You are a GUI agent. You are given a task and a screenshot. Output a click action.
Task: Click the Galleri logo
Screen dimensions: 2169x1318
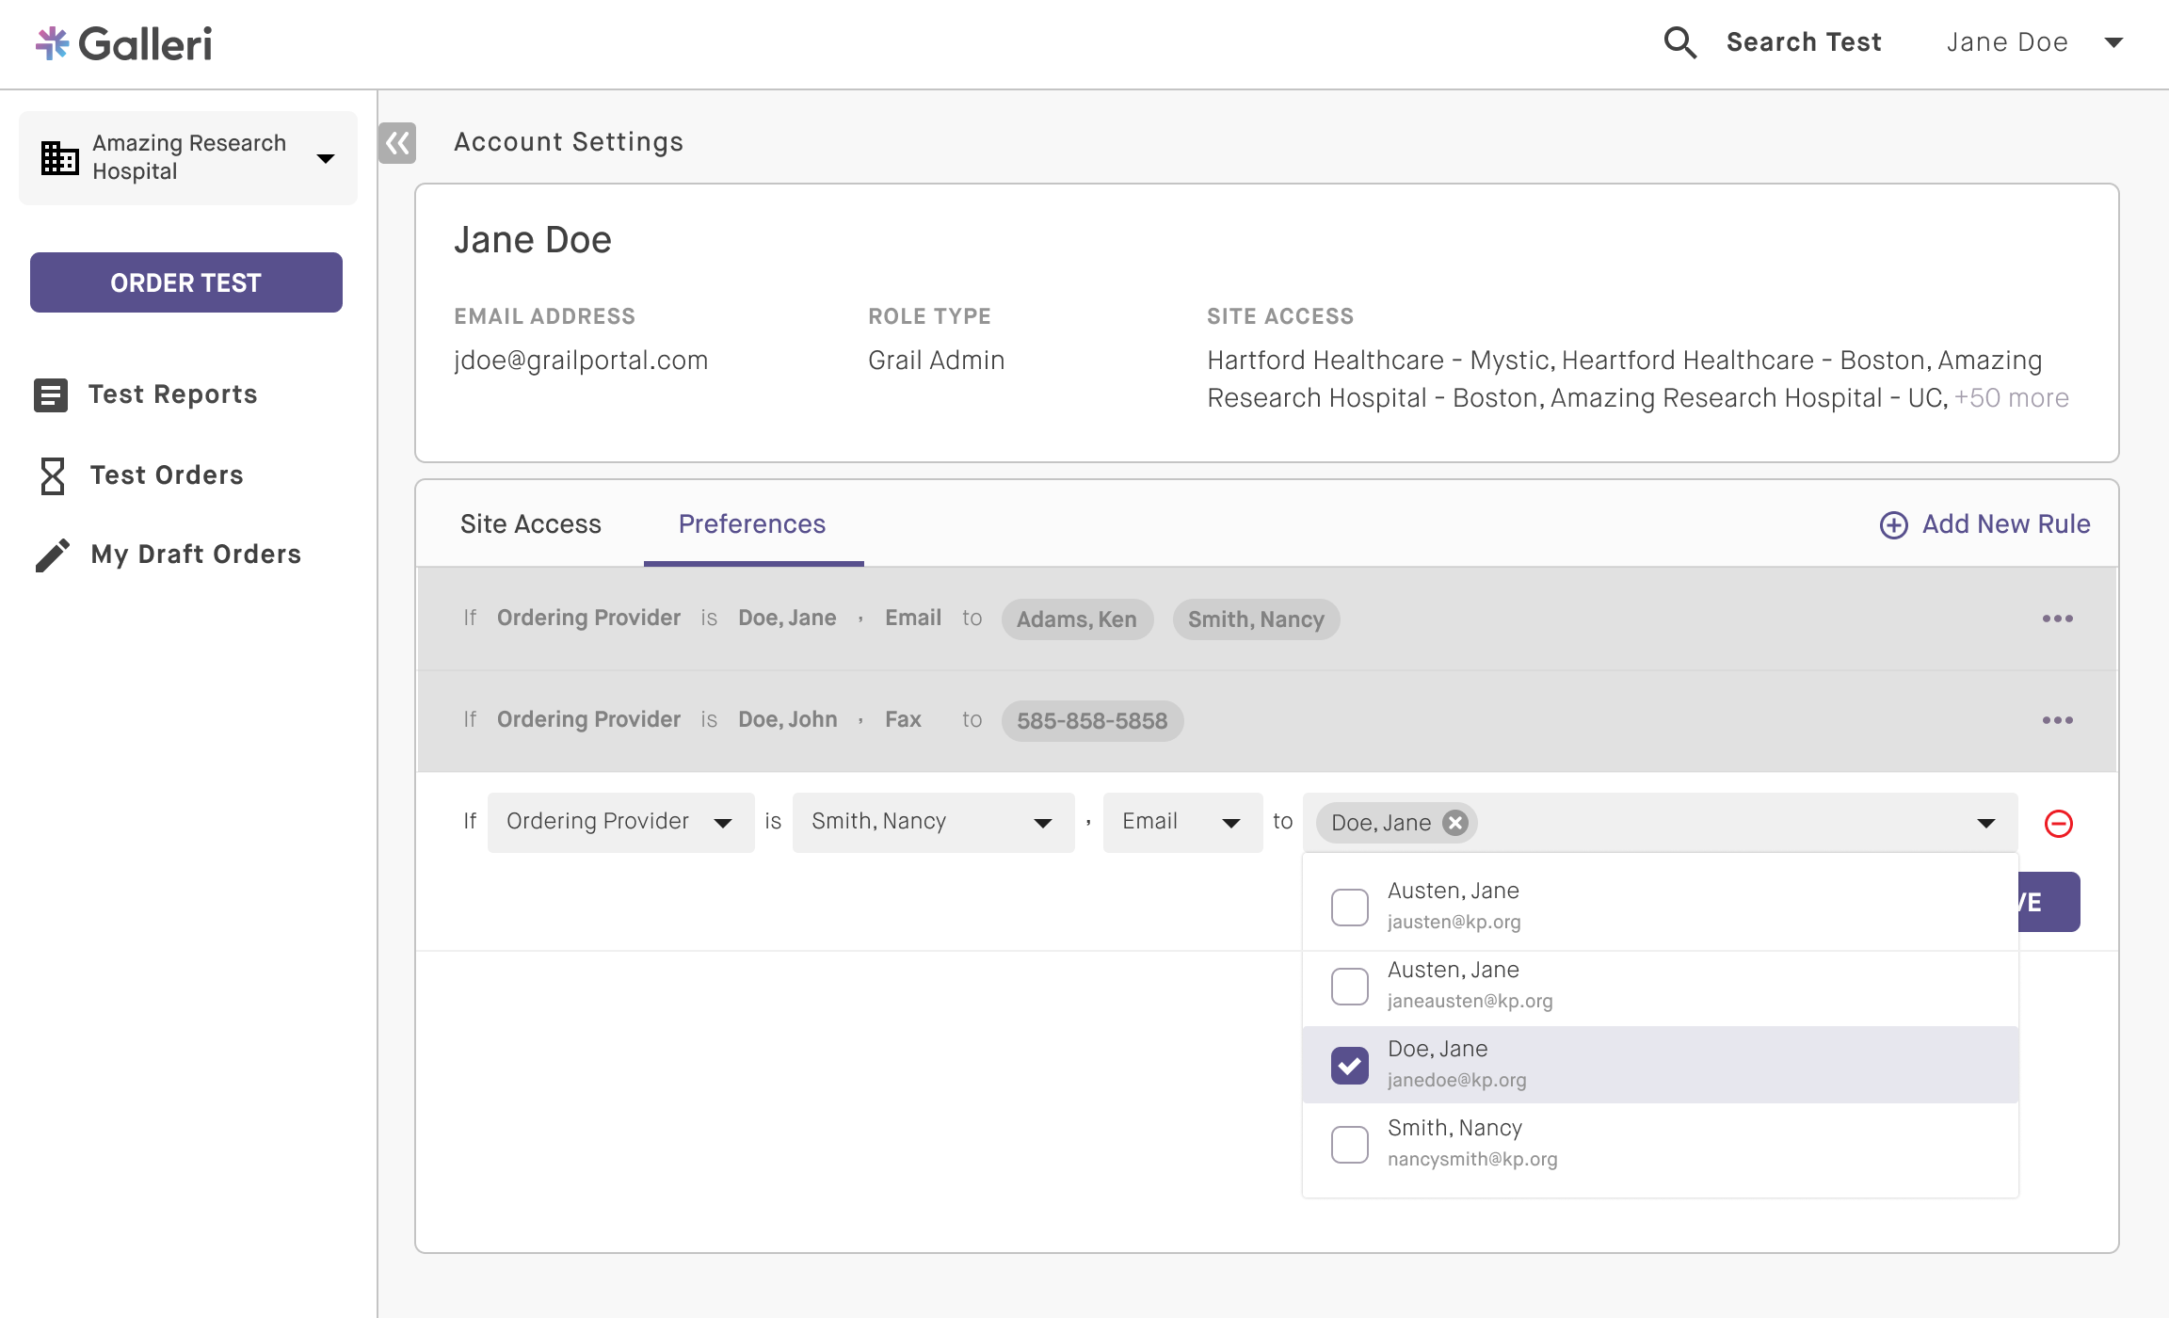pos(124,43)
